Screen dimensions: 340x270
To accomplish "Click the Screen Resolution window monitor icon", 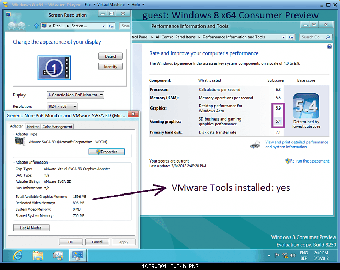I will [x=8, y=15].
